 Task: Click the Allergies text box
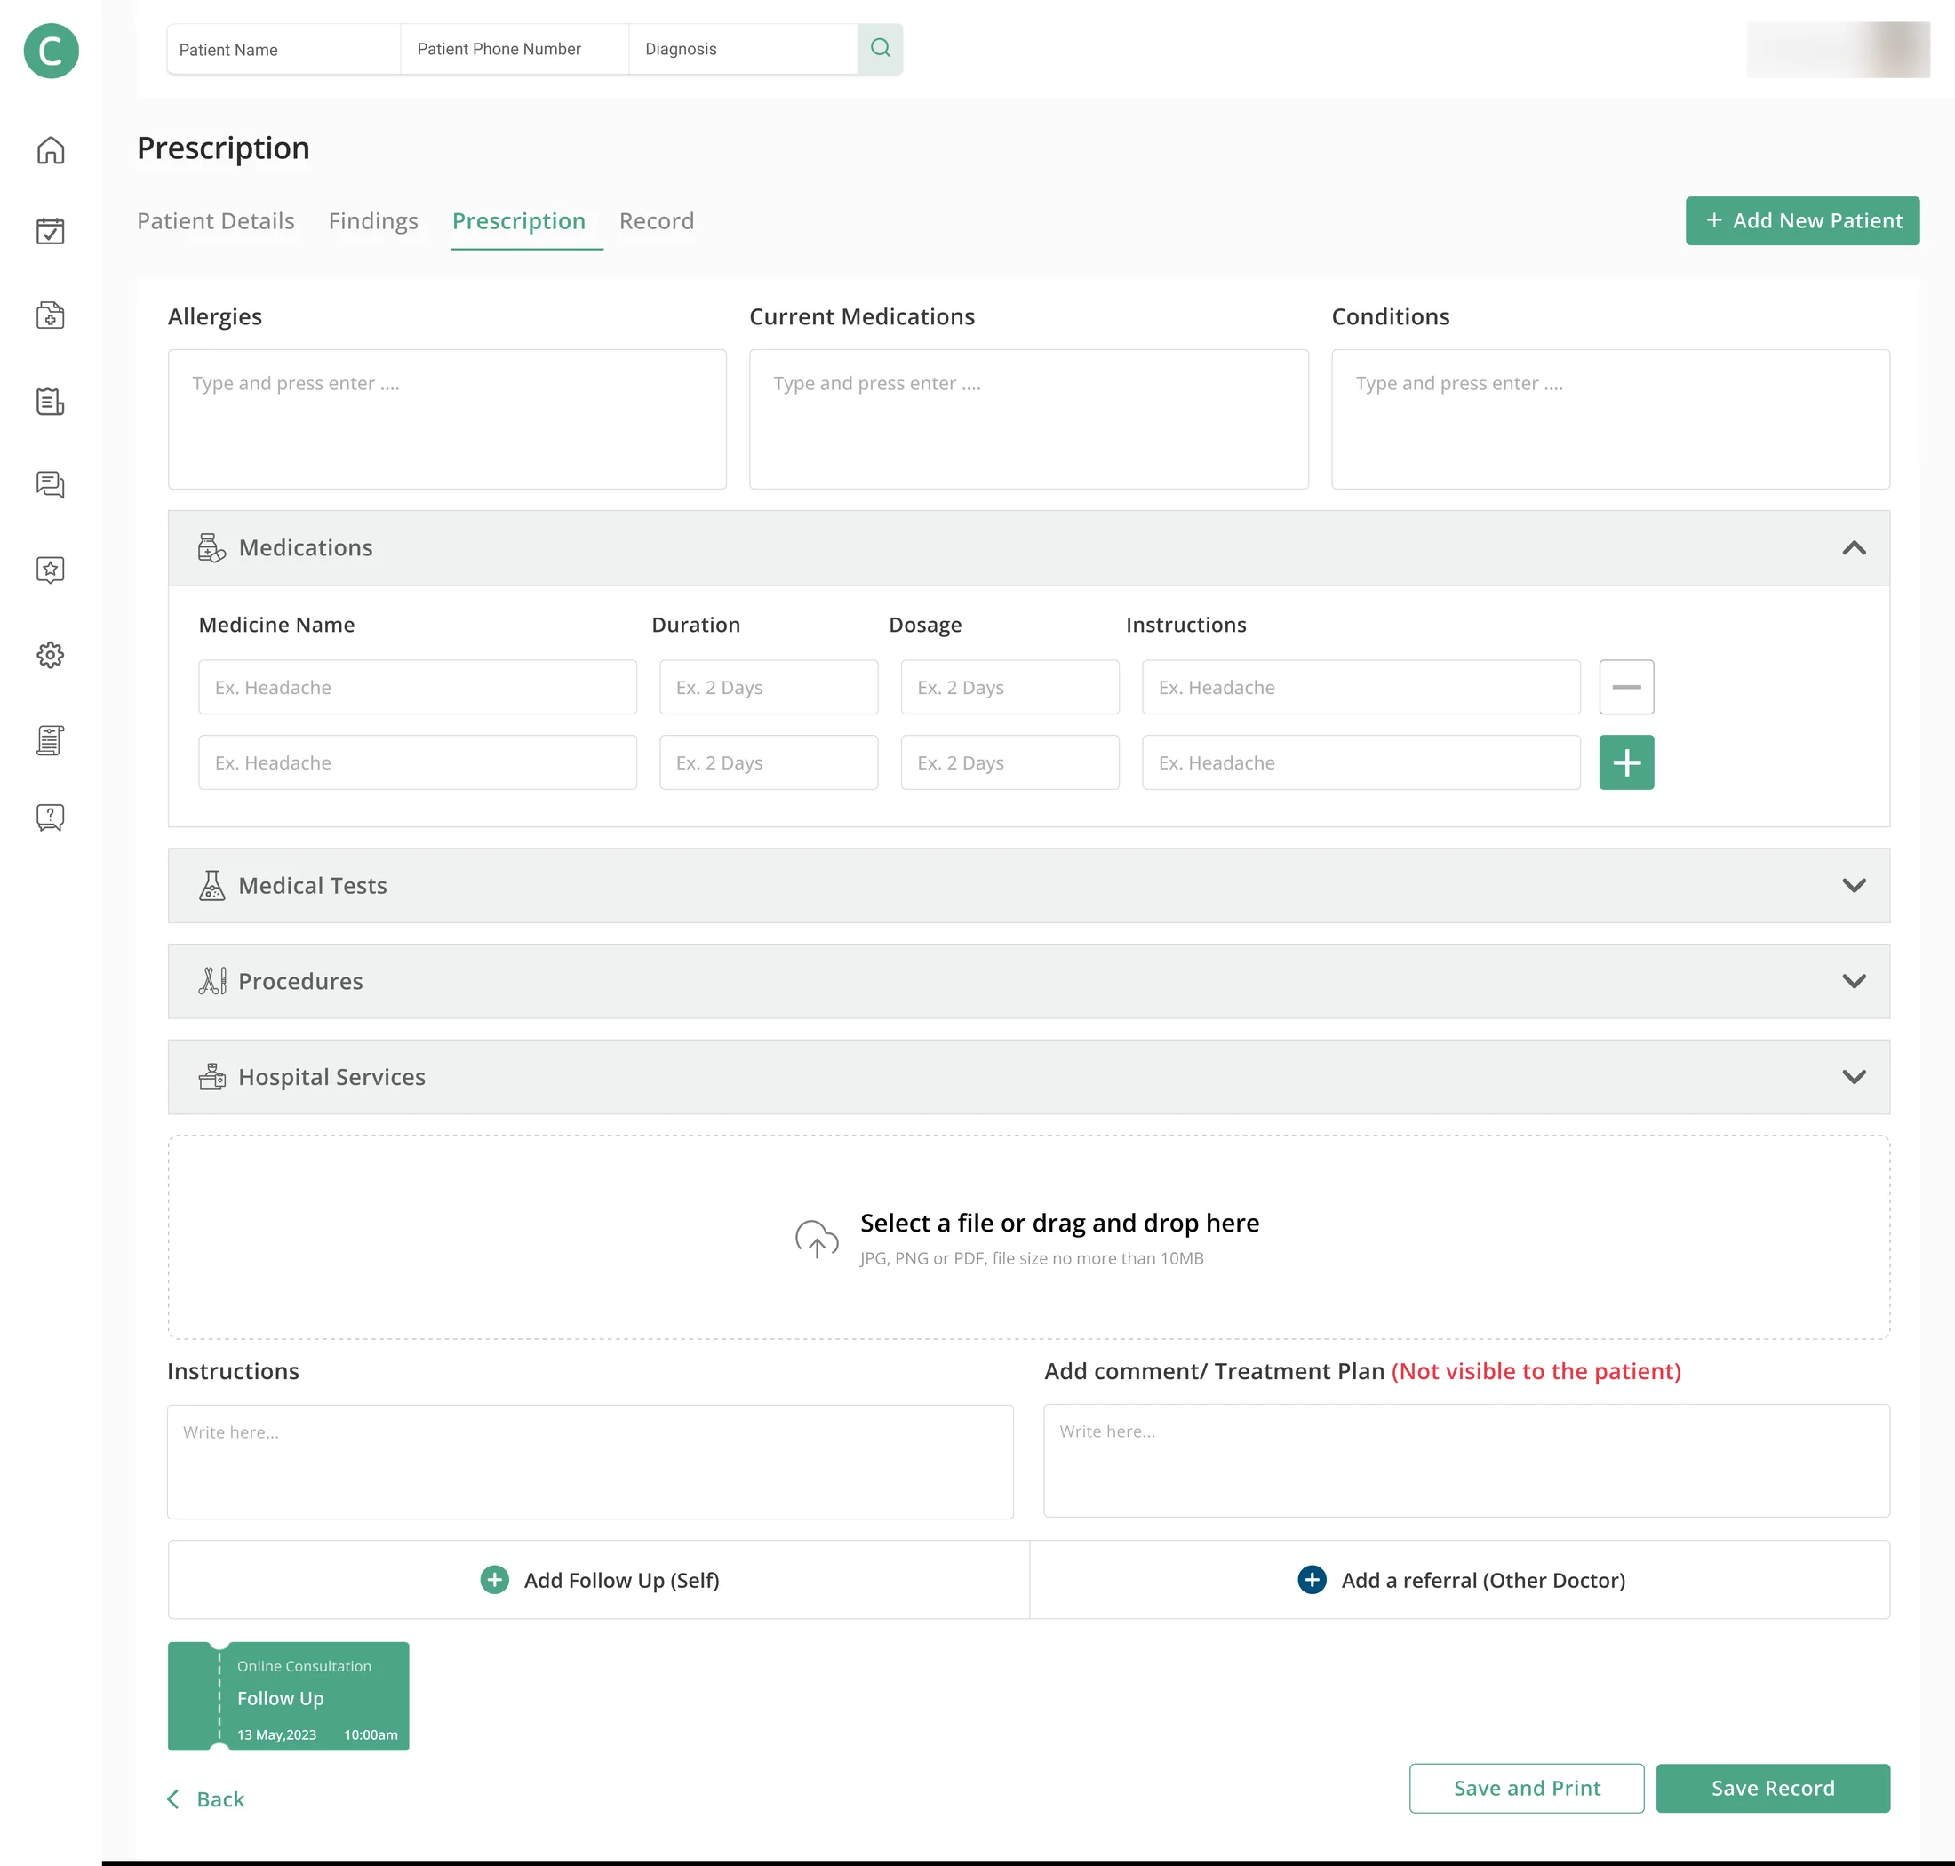pyautogui.click(x=447, y=419)
